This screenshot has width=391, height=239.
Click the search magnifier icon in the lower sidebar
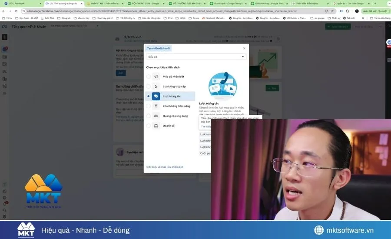point(4,210)
